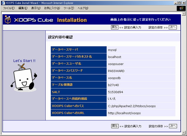Click the scrollbar down arrow
187x136 pixels.
click(x=184, y=133)
